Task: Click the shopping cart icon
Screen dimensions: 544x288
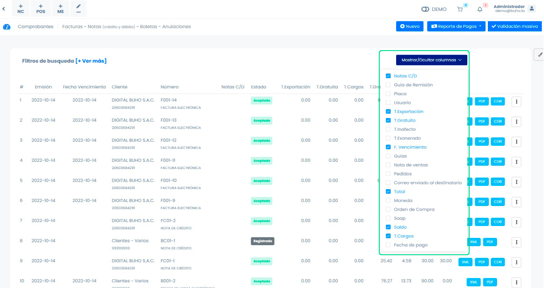Action: (460, 9)
